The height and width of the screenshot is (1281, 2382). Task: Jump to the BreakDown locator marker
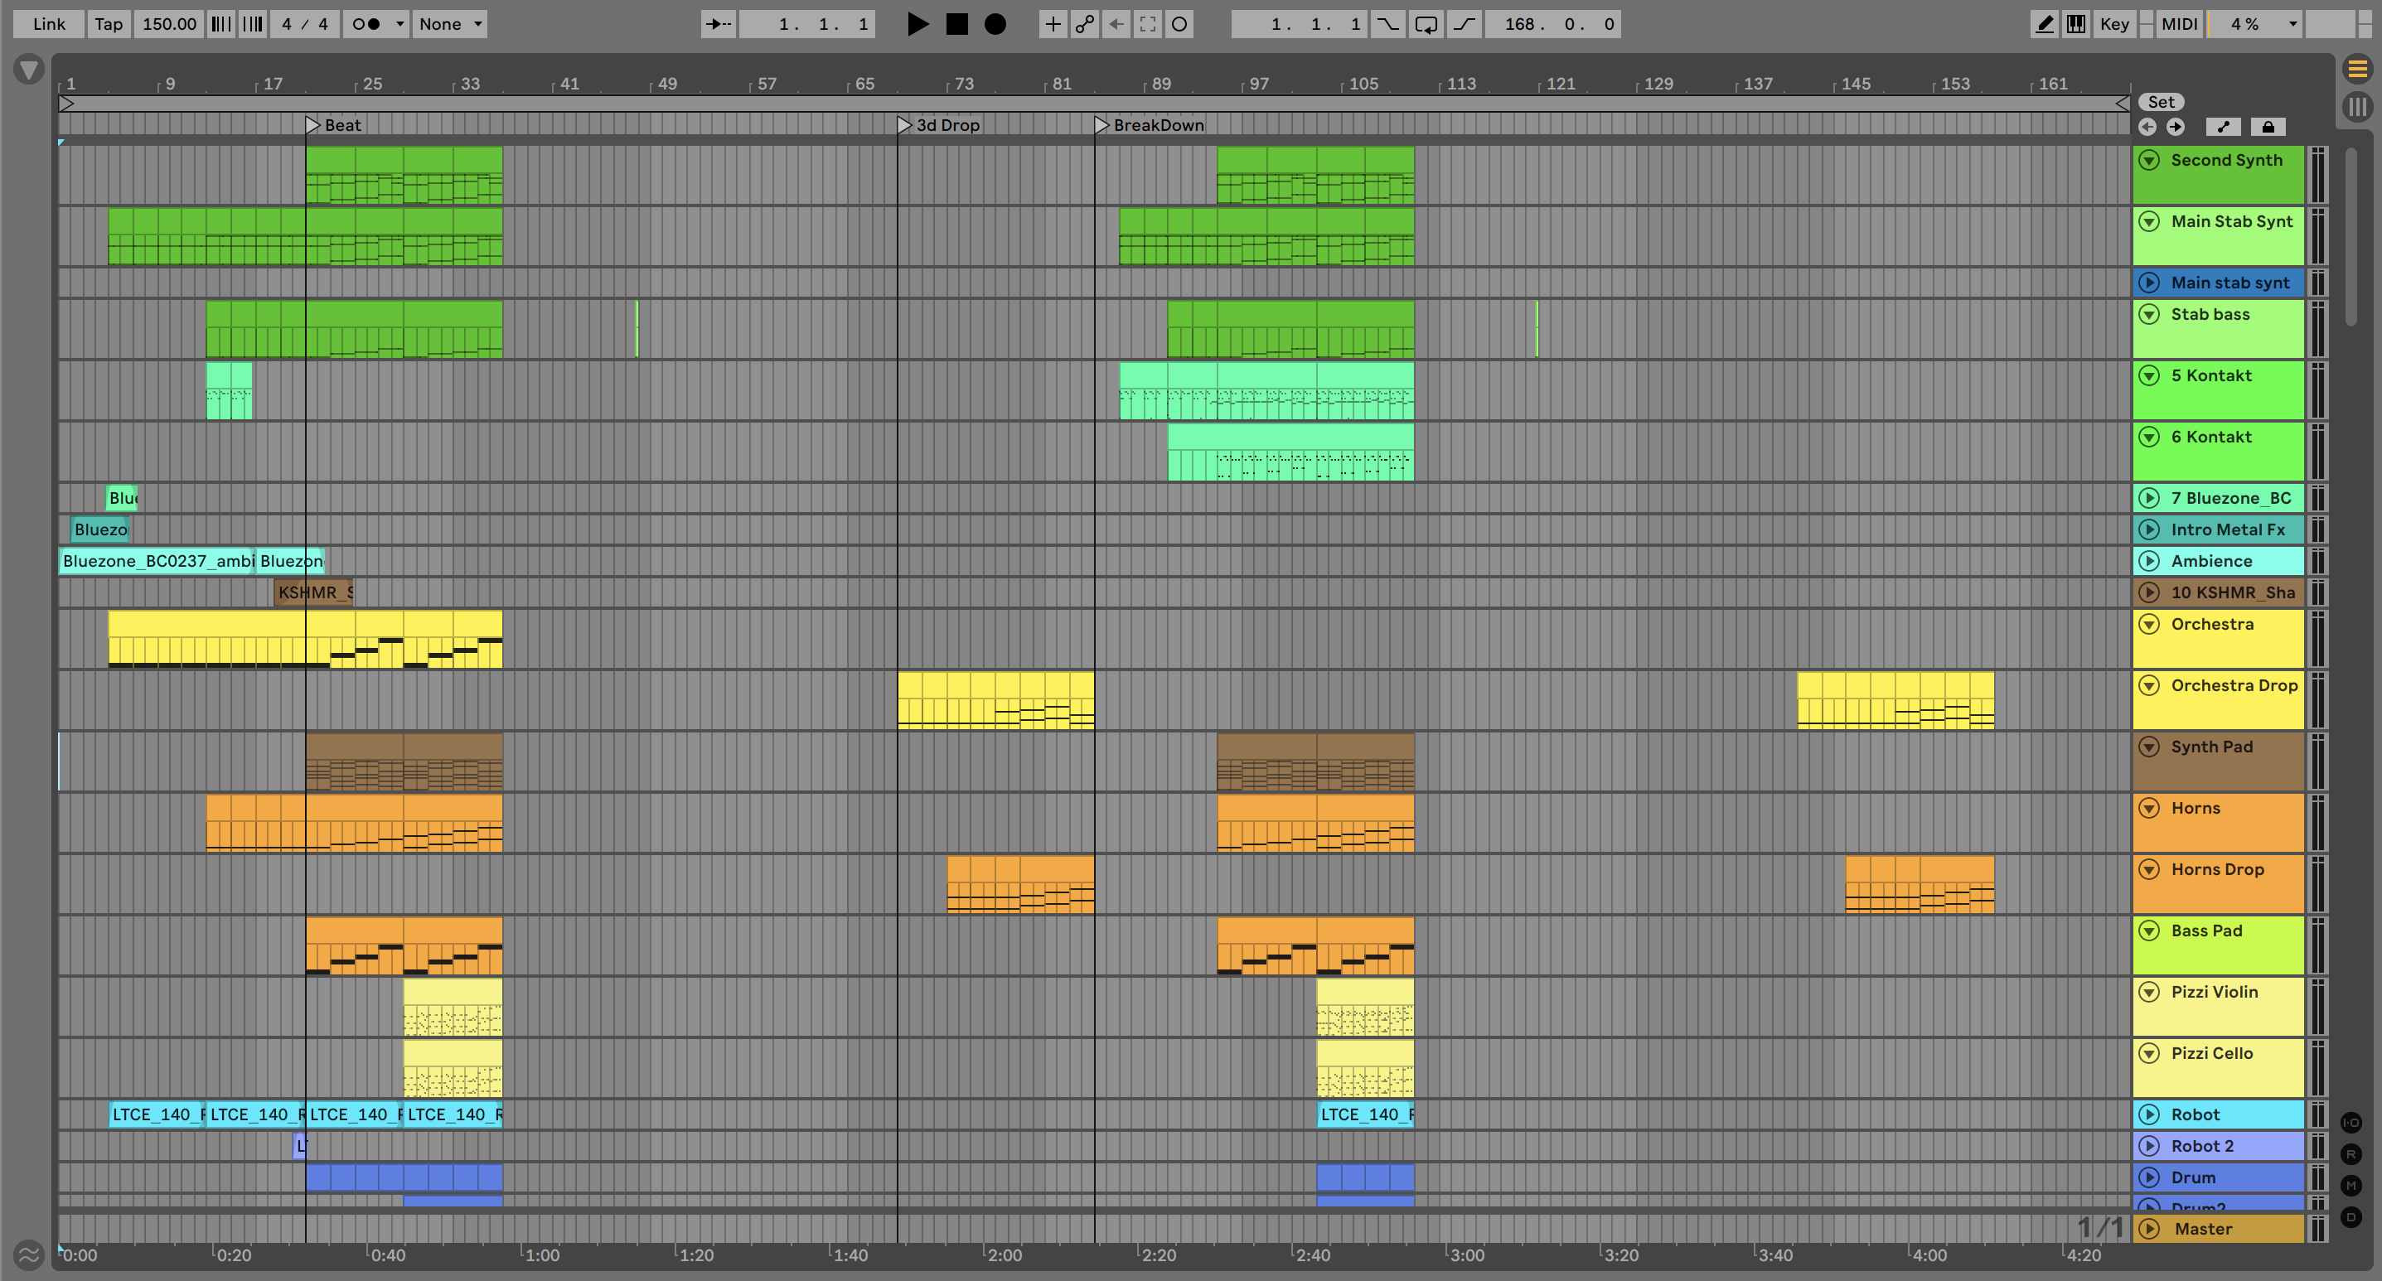pyautogui.click(x=1101, y=125)
